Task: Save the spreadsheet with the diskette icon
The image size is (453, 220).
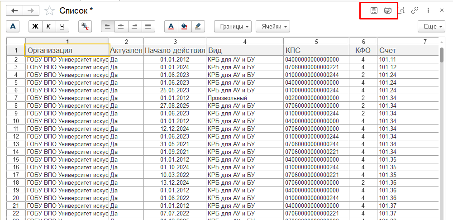Action: pos(374,11)
